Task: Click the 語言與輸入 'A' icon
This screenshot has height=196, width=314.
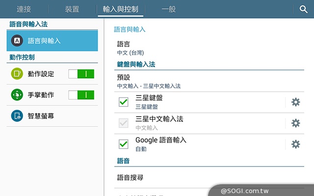Action: tap(17, 41)
